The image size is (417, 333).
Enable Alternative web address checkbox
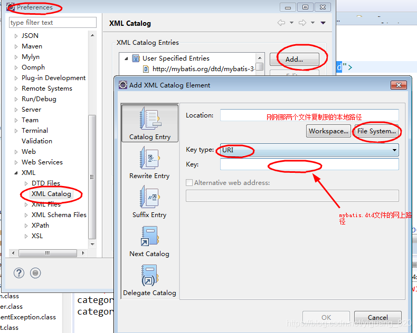click(x=189, y=183)
